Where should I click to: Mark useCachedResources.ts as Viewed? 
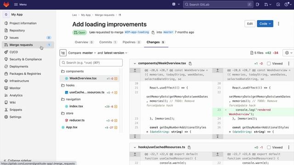[269, 148]
